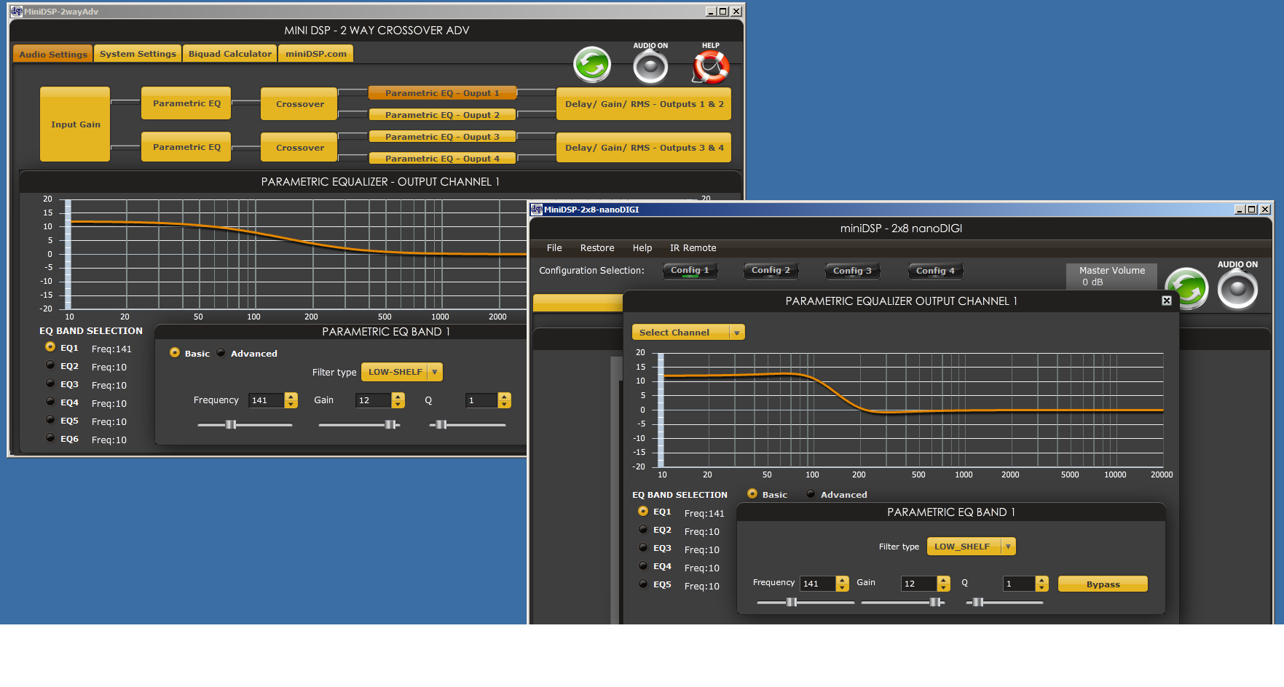The width and height of the screenshot is (1284, 687).
Task: Switch to System Settings tab
Action: [x=138, y=54]
